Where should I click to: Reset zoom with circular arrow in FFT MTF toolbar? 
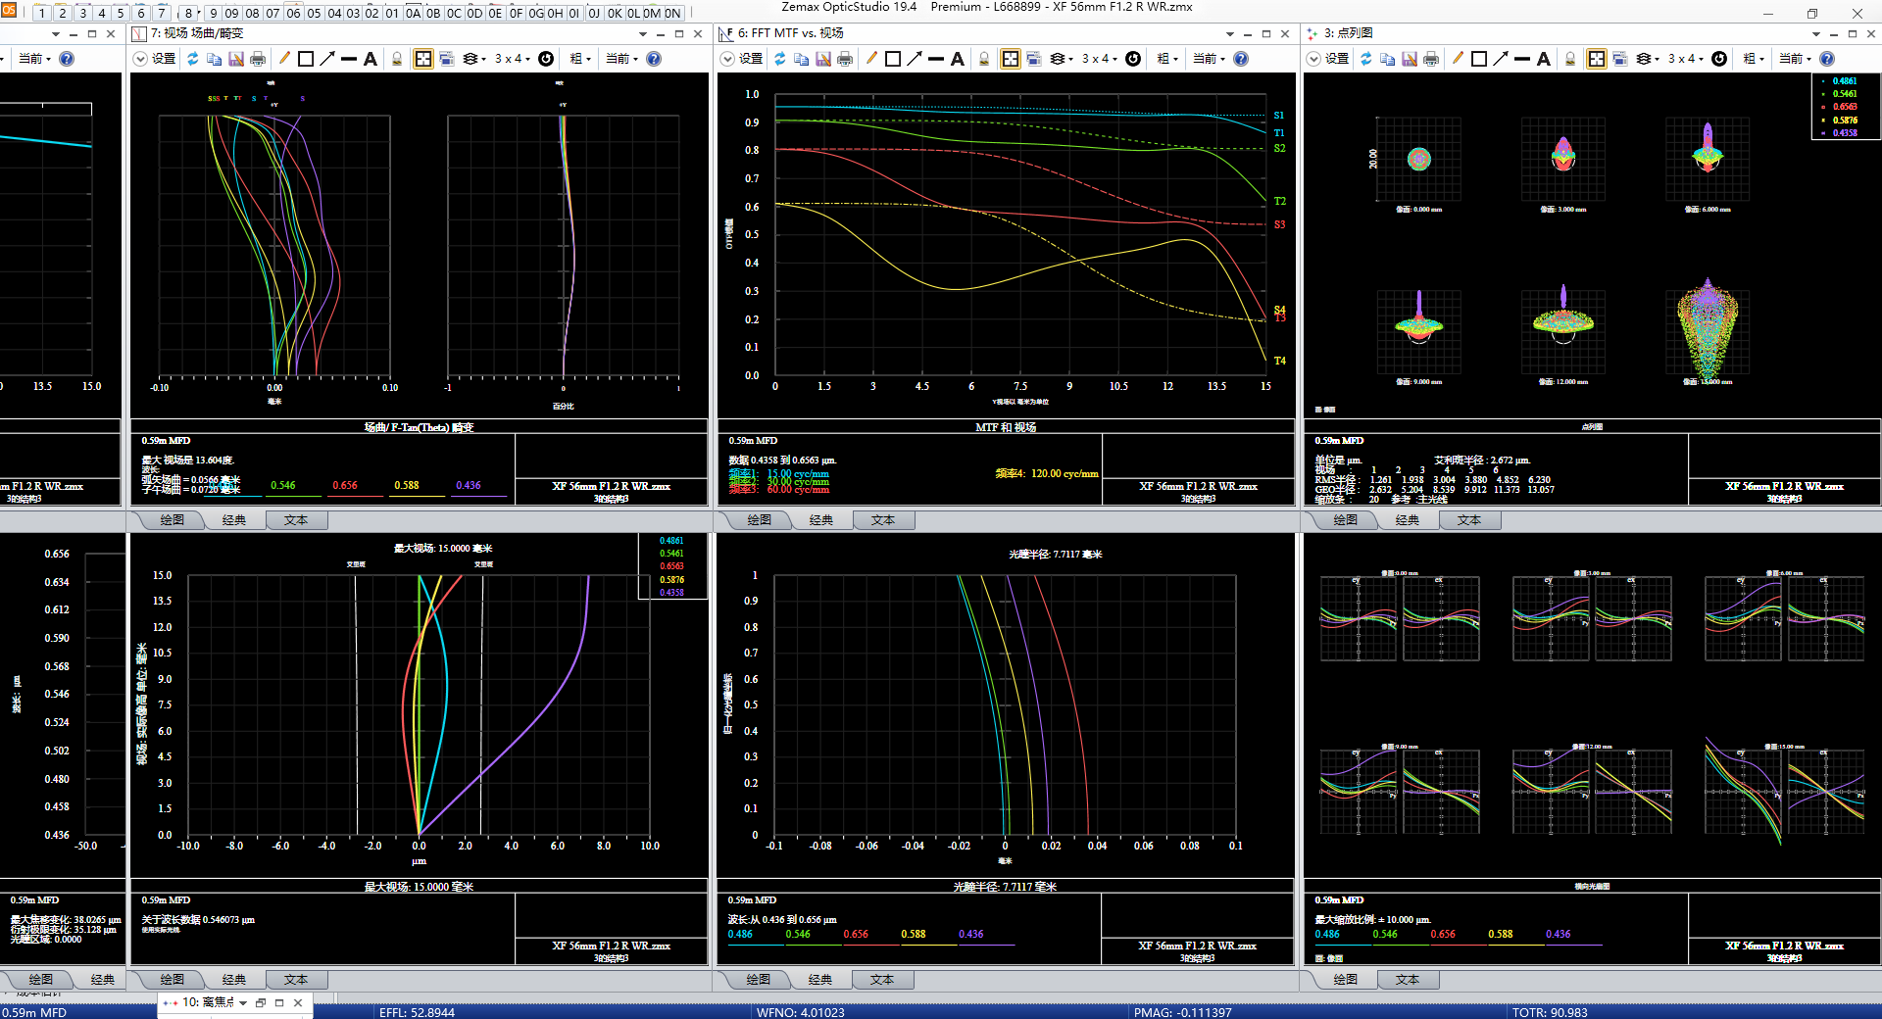click(x=1133, y=59)
